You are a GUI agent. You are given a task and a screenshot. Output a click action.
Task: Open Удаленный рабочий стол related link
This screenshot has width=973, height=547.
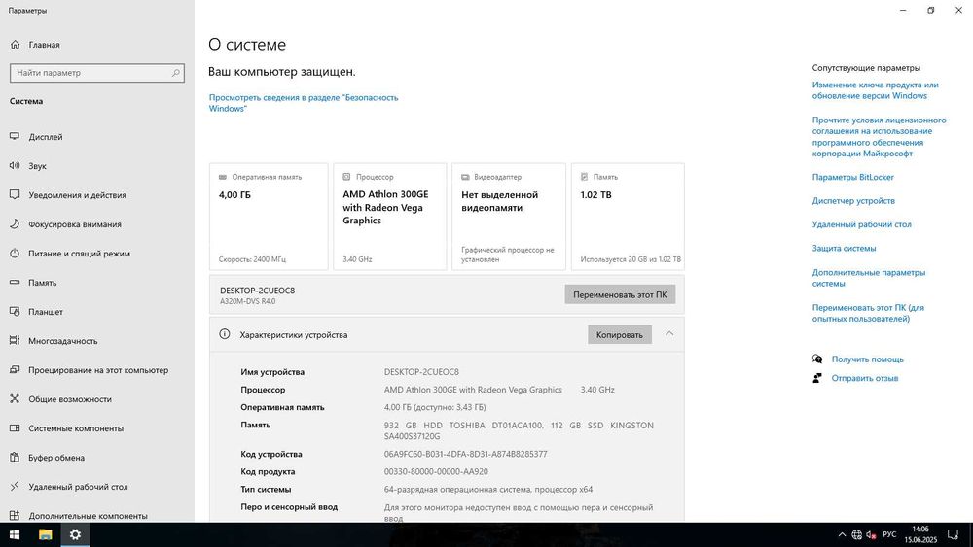tap(861, 224)
